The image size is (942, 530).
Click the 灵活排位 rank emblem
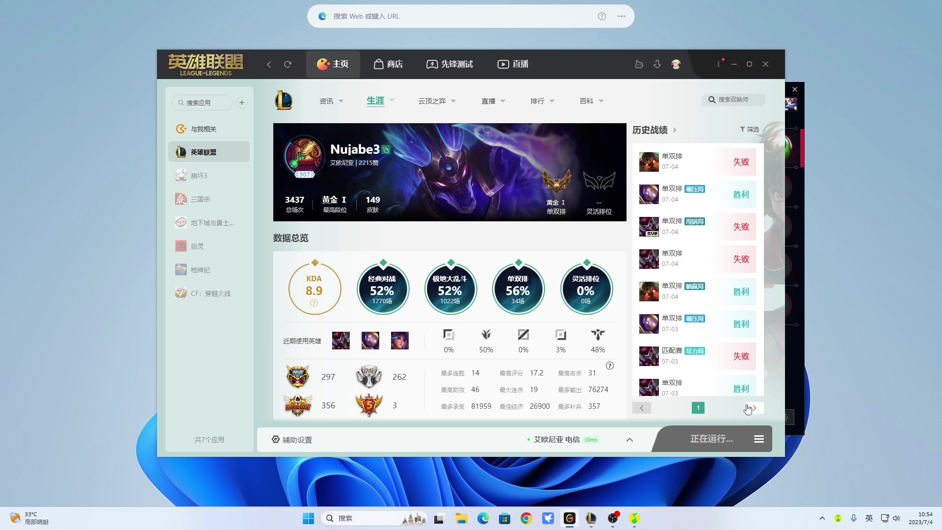point(599,182)
